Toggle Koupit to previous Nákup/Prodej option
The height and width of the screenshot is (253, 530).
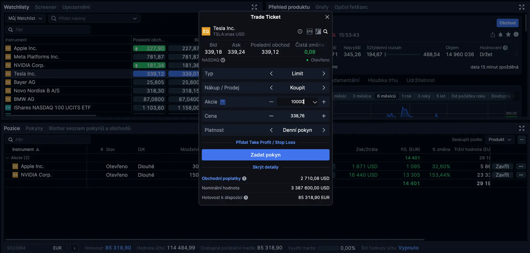(x=271, y=88)
